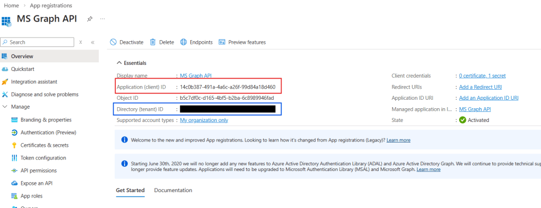
Task: Collapse the sidebar with the double chevron
Action: click(92, 42)
